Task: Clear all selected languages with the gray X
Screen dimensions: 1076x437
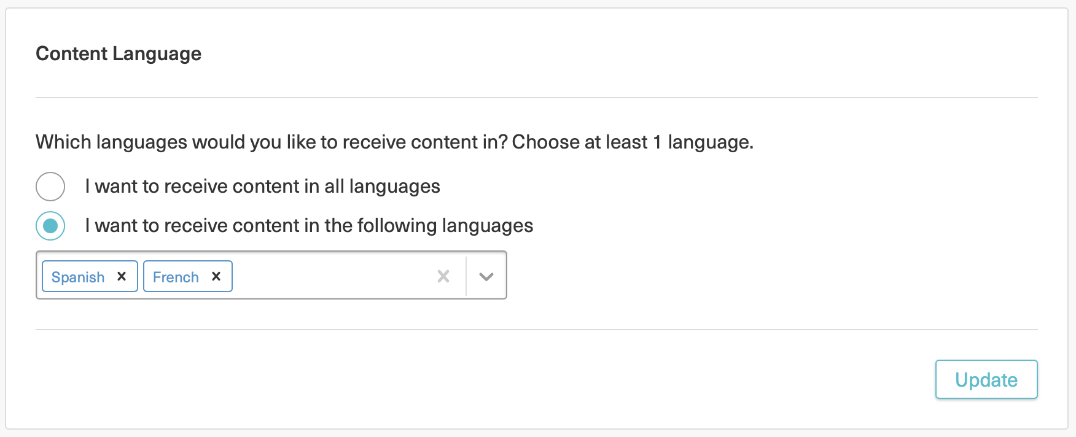Action: pyautogui.click(x=443, y=277)
